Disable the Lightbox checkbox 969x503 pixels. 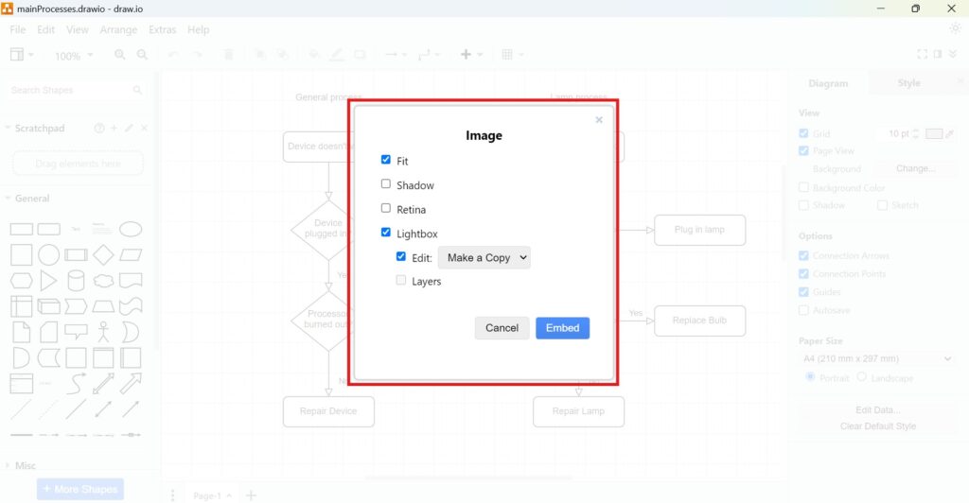pos(386,233)
